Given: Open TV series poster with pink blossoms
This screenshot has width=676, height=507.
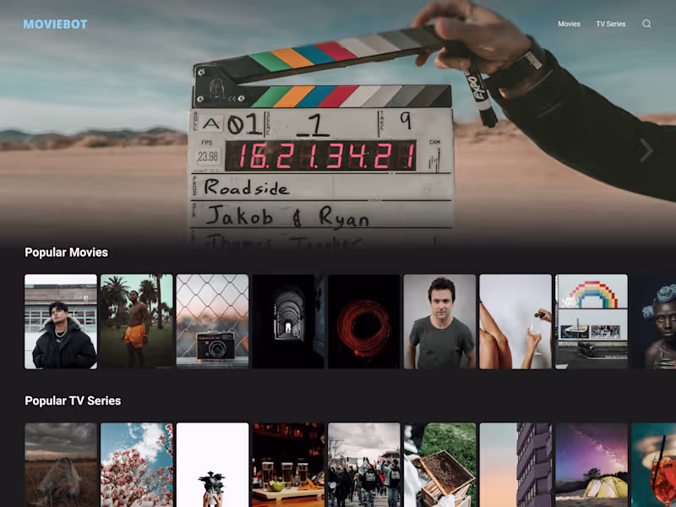Looking at the screenshot, I should (x=137, y=465).
